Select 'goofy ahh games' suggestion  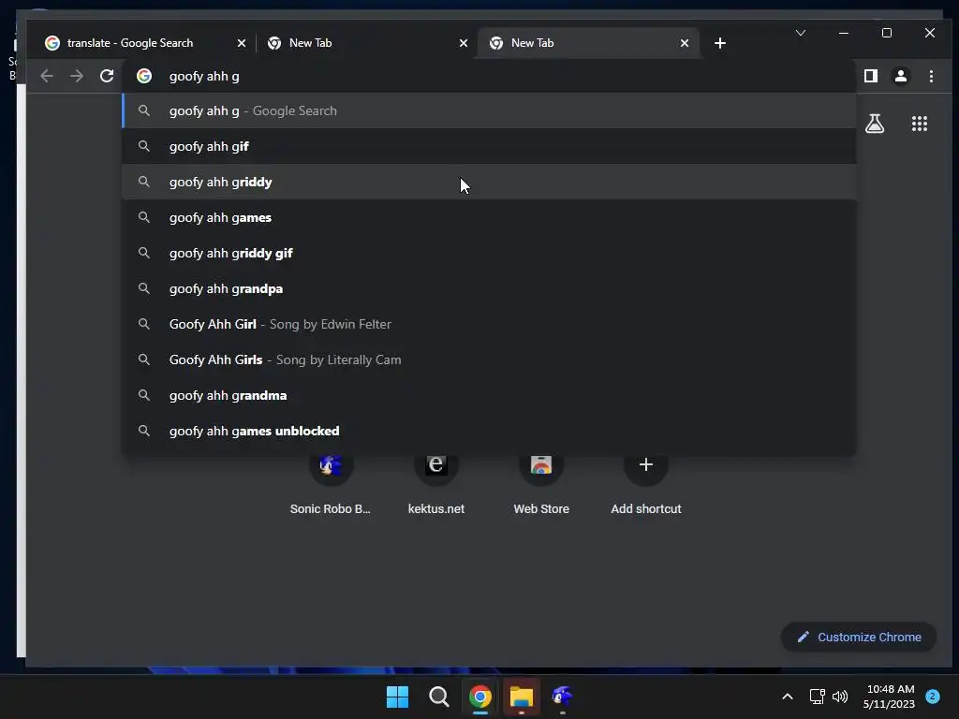click(x=489, y=217)
